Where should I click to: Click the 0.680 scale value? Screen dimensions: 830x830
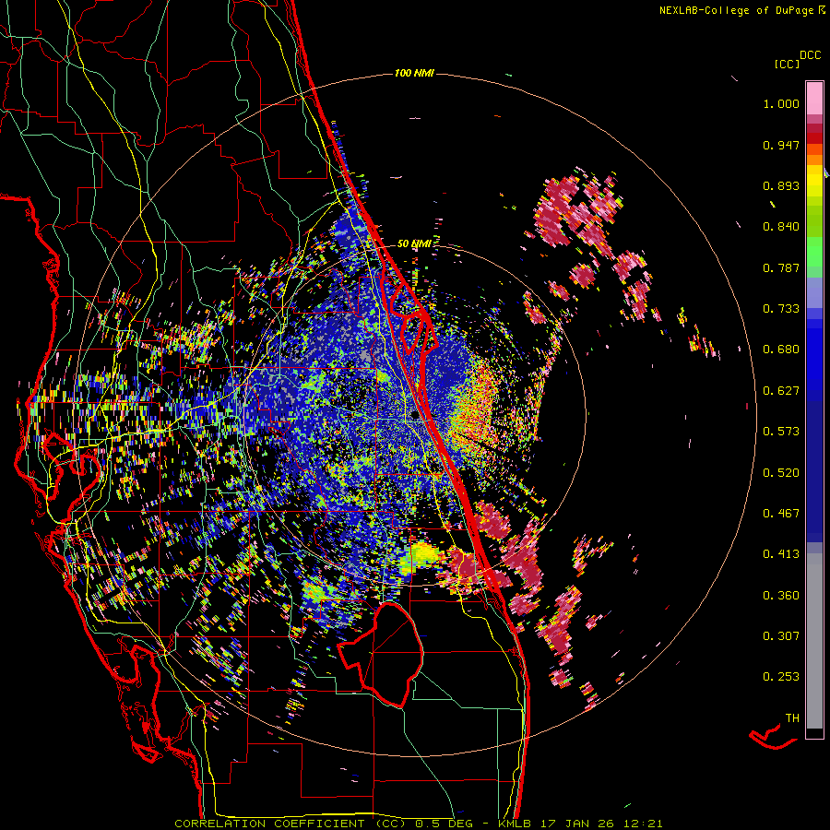pos(781,350)
